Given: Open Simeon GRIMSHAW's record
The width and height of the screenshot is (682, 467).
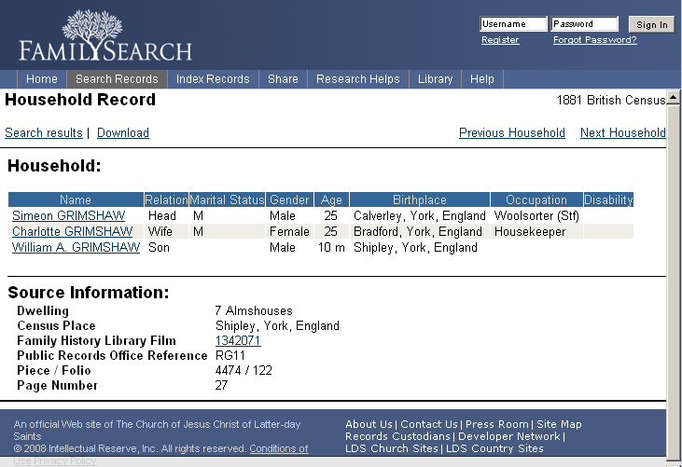Looking at the screenshot, I should pyautogui.click(x=68, y=216).
